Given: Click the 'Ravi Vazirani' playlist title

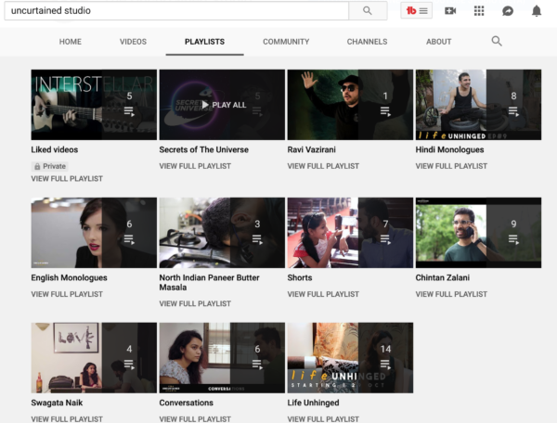Looking at the screenshot, I should (x=312, y=149).
